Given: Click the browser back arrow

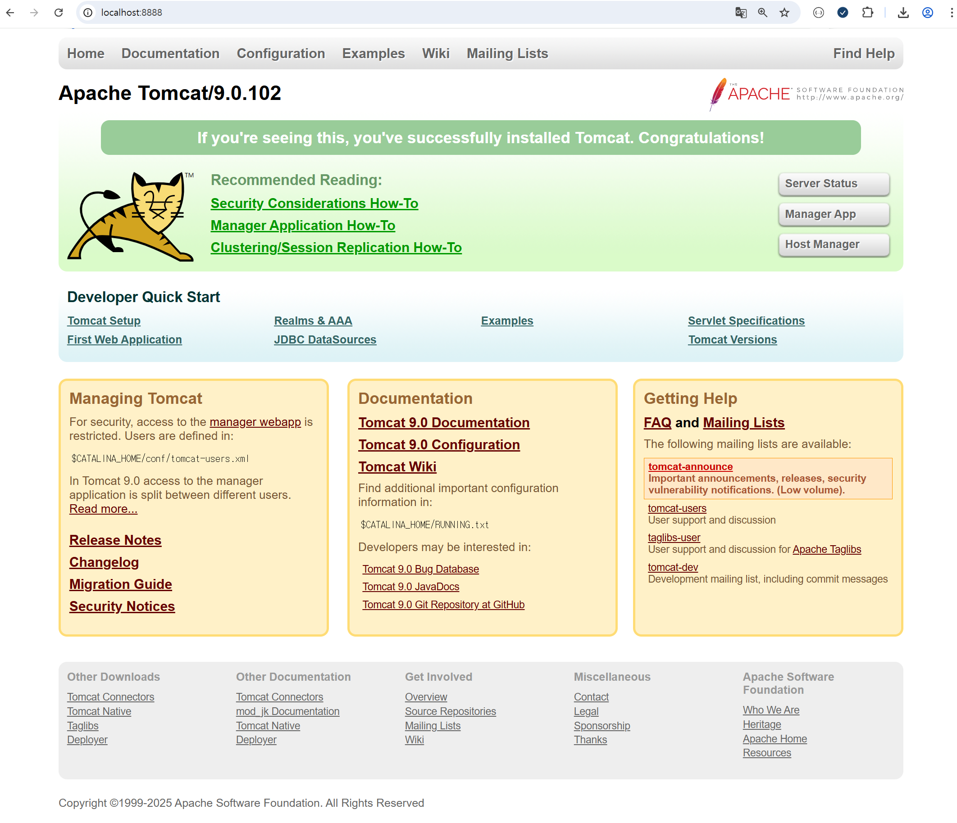Looking at the screenshot, I should [10, 13].
